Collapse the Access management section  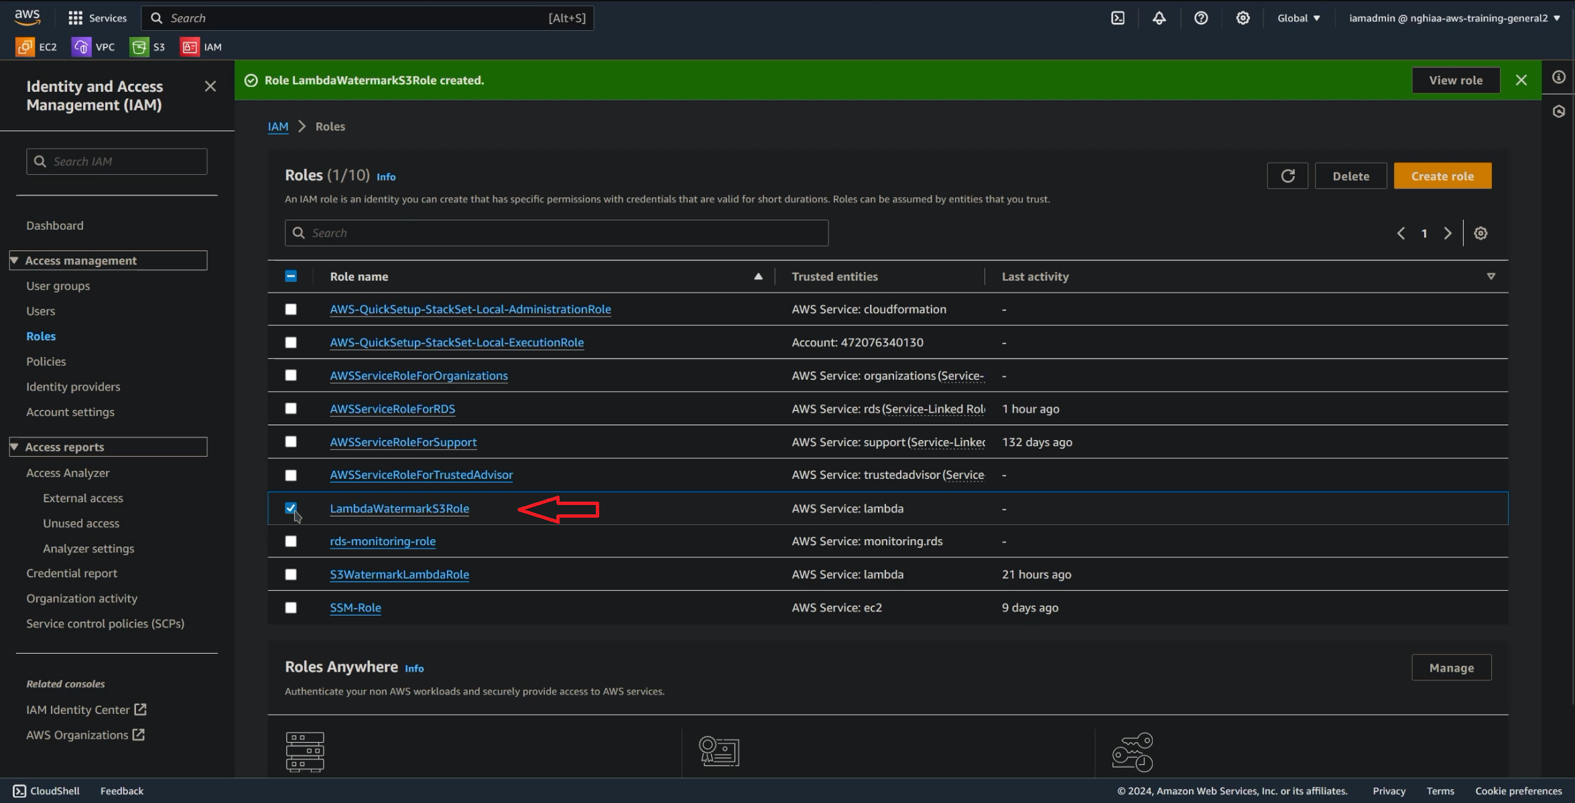109,261
